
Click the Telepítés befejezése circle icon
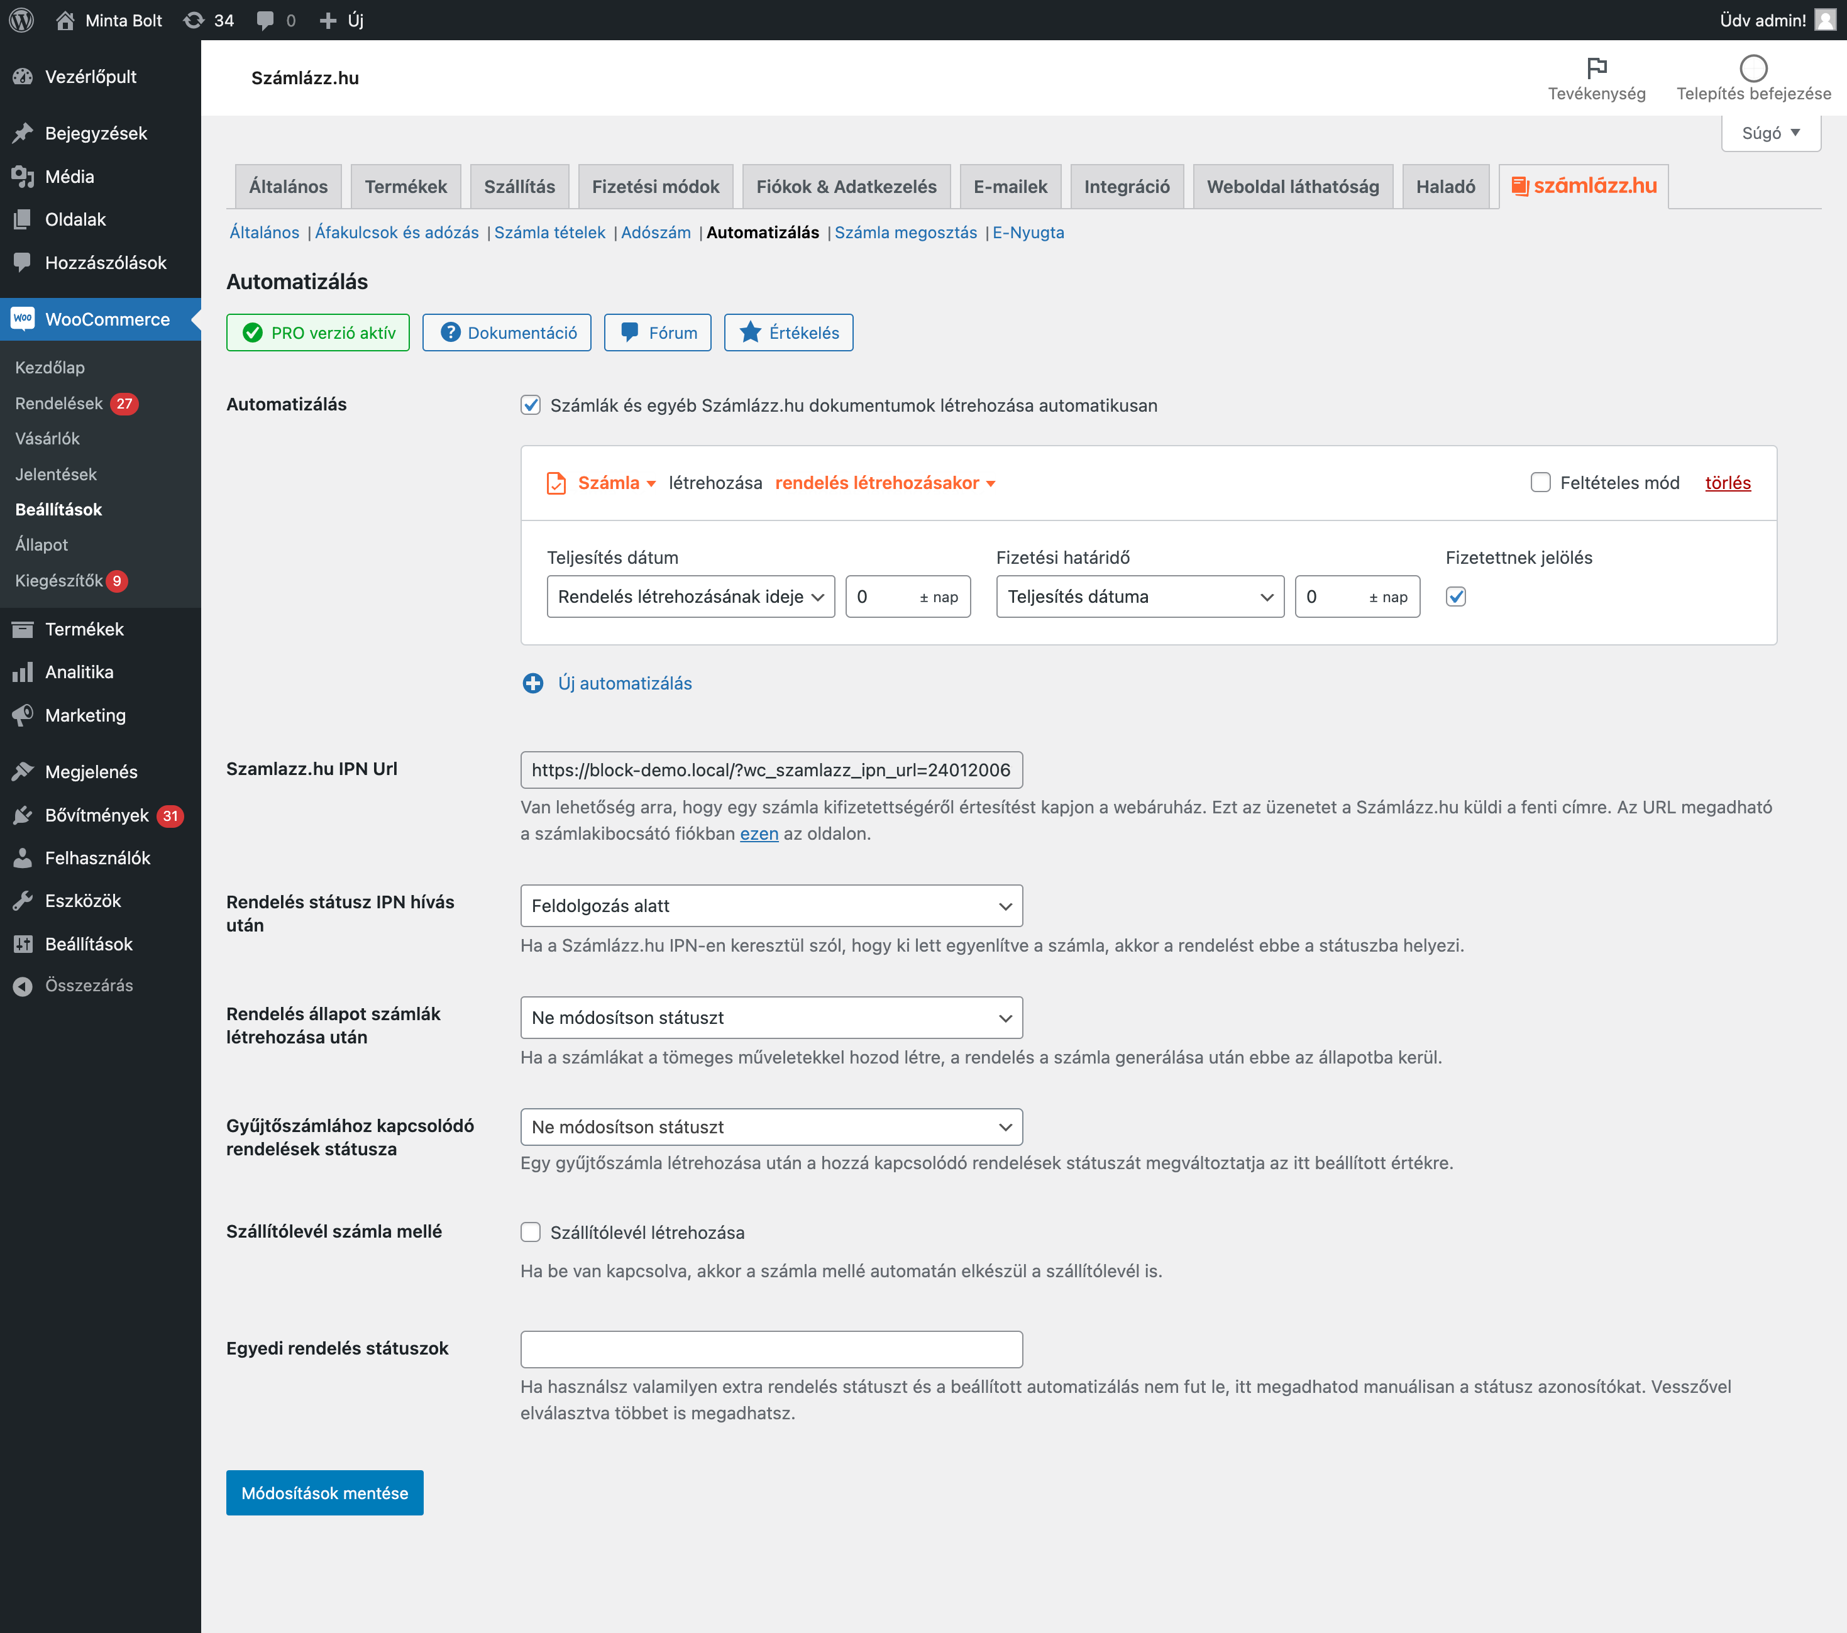[1753, 68]
